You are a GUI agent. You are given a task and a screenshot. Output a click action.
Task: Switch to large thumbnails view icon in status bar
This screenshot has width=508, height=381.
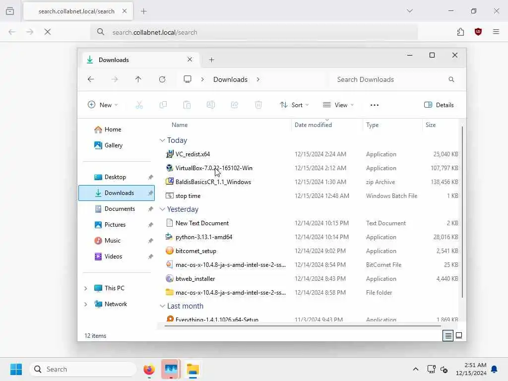click(x=459, y=336)
